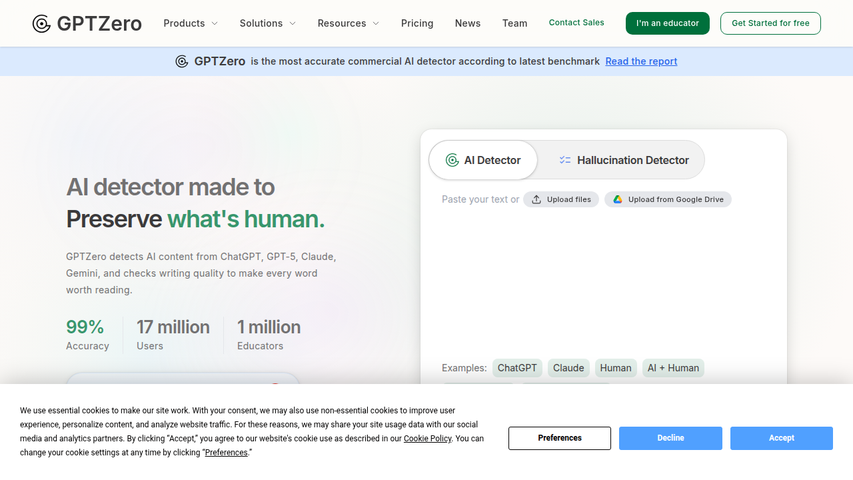Image resolution: width=853 pixels, height=480 pixels.
Task: Accept cookies
Action: click(x=782, y=438)
